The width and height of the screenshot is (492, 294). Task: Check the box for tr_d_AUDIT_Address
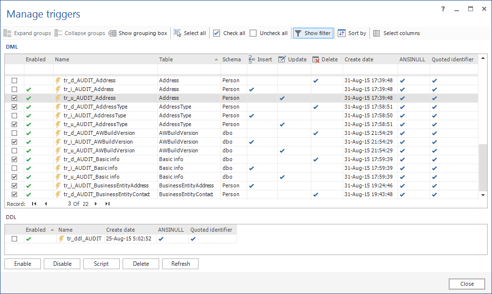tap(15, 81)
